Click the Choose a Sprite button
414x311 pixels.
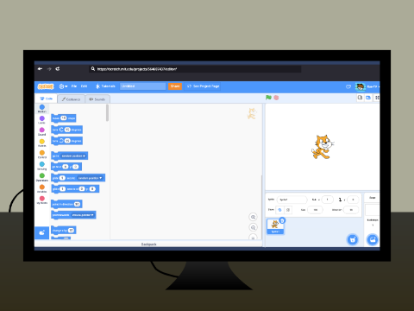353,239
